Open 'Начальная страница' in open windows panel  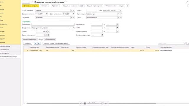(5, 46)
